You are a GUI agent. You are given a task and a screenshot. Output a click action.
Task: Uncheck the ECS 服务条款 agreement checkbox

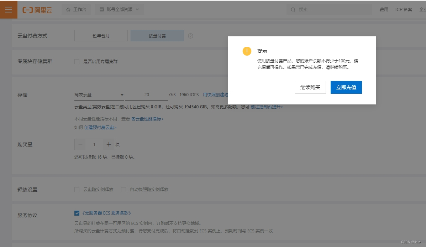coord(77,213)
